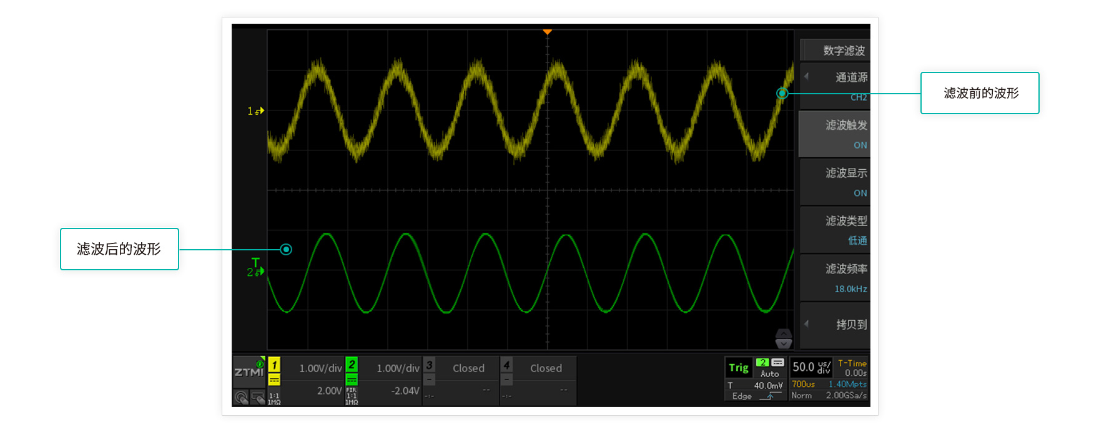Toggle 滤波显示 ON setting

[x=835, y=182]
